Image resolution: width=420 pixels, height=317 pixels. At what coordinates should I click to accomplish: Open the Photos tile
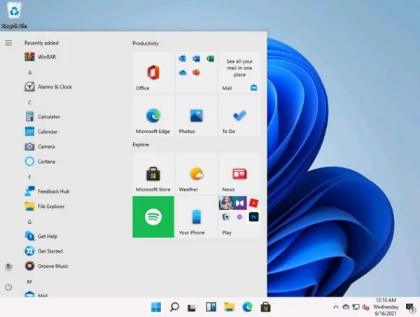click(196, 115)
